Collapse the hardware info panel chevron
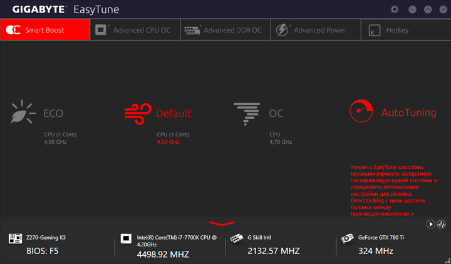 (x=222, y=223)
